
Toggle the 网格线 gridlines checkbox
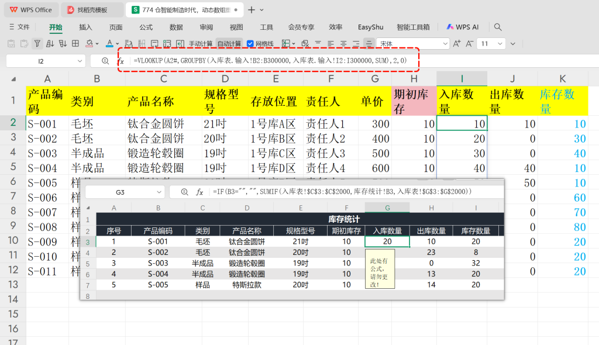click(x=250, y=43)
